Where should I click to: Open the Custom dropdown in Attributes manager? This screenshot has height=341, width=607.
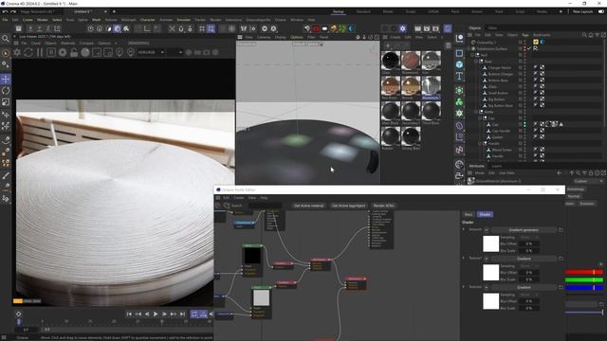click(588, 181)
